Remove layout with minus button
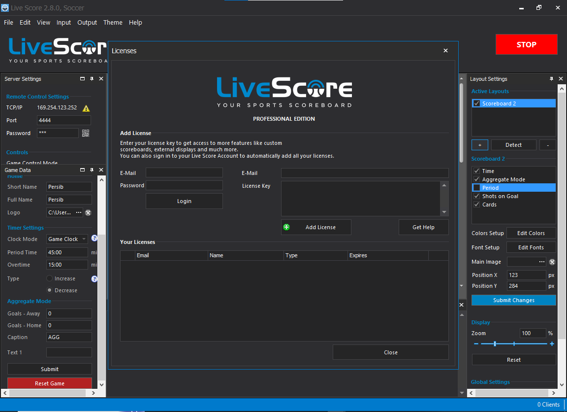 click(548, 145)
